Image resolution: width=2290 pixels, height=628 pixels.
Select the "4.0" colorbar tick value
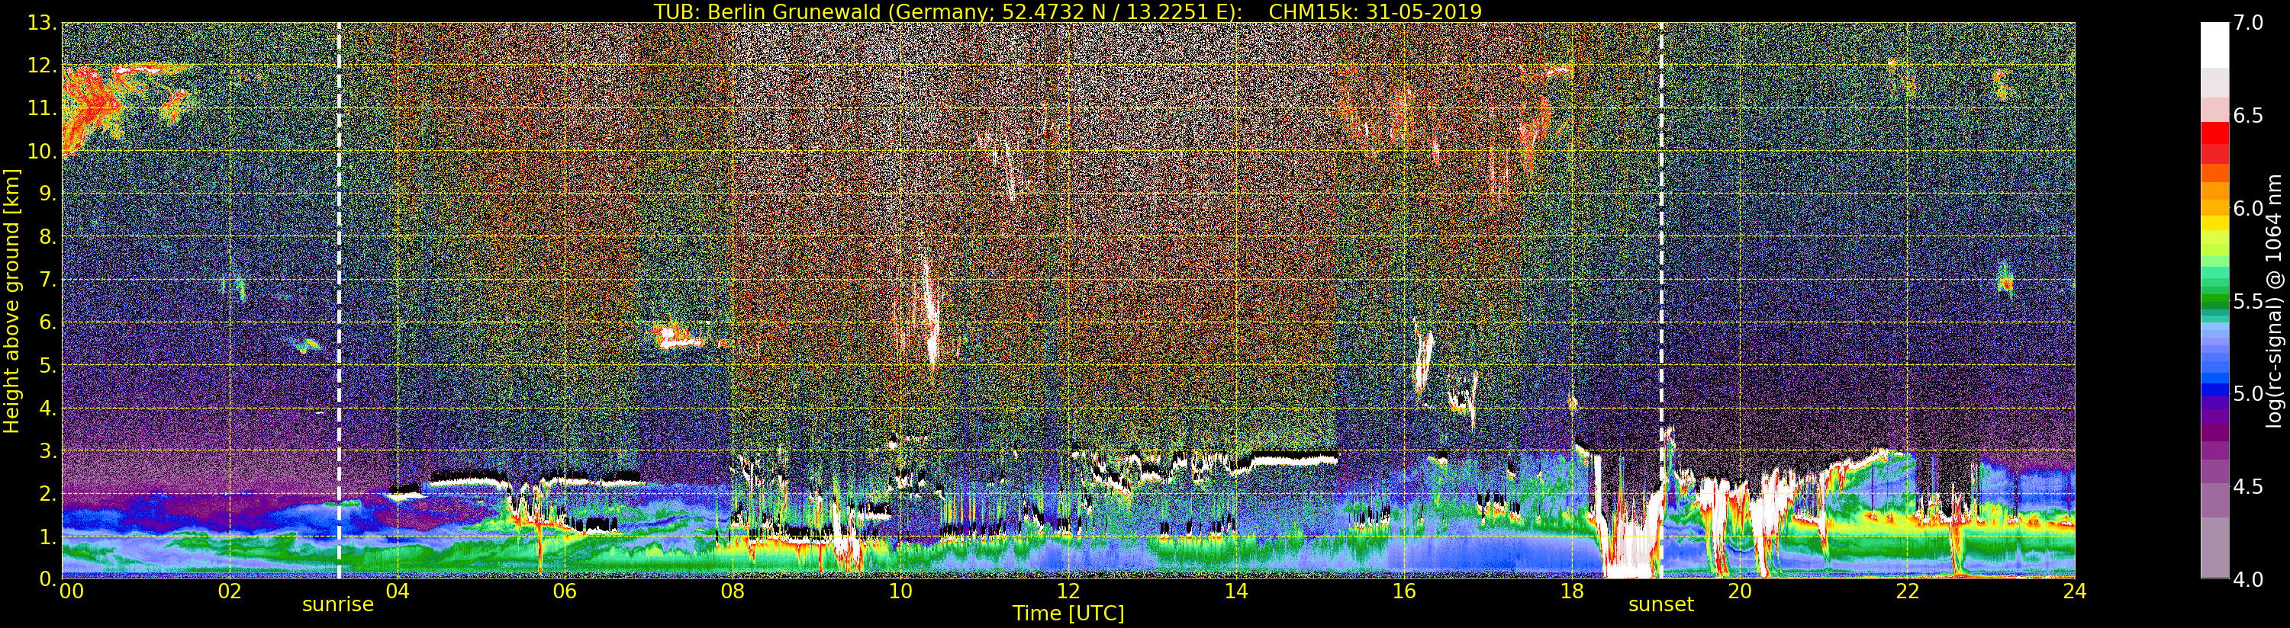pos(2248,579)
